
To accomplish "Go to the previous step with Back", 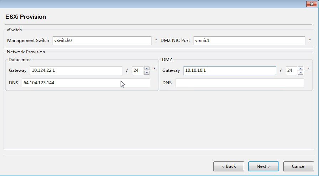I will [229, 166].
